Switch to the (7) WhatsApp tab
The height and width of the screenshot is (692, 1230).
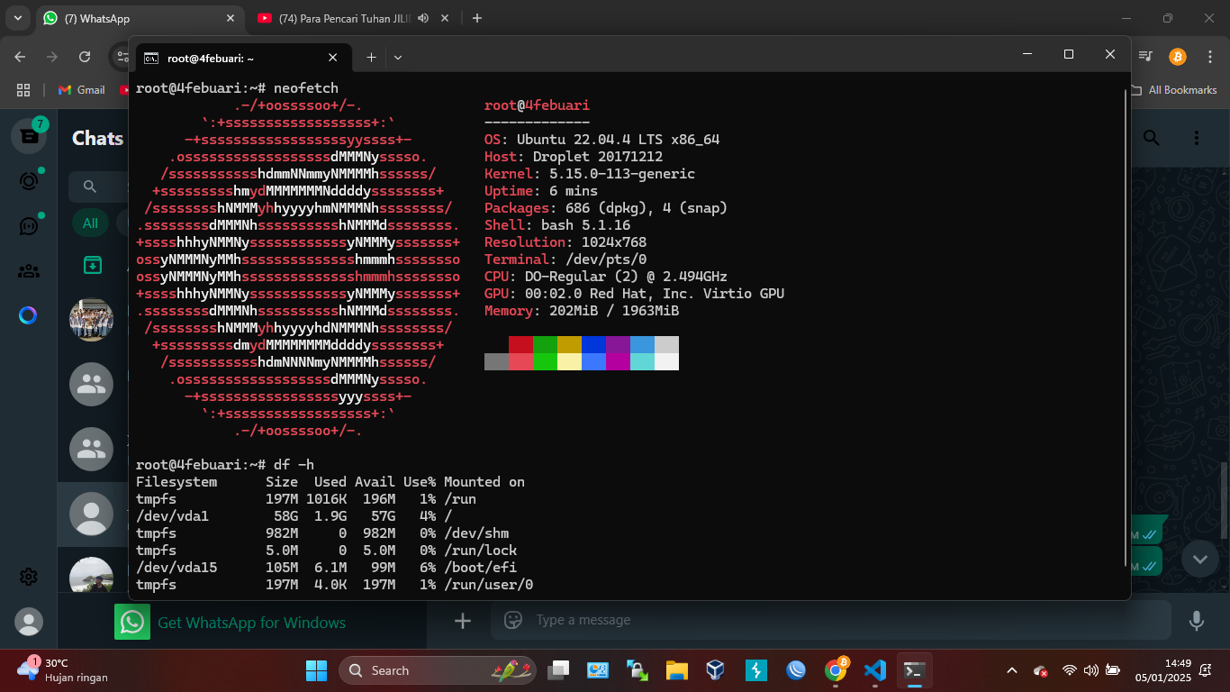pos(140,18)
